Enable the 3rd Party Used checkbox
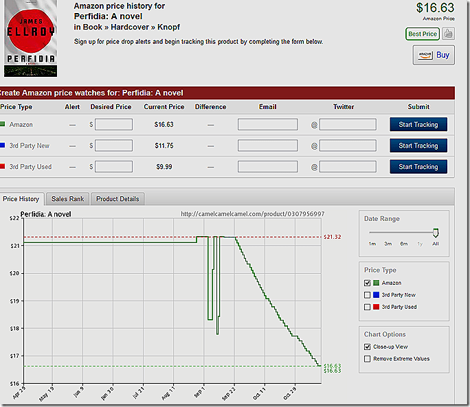470x407 pixels. pos(368,307)
